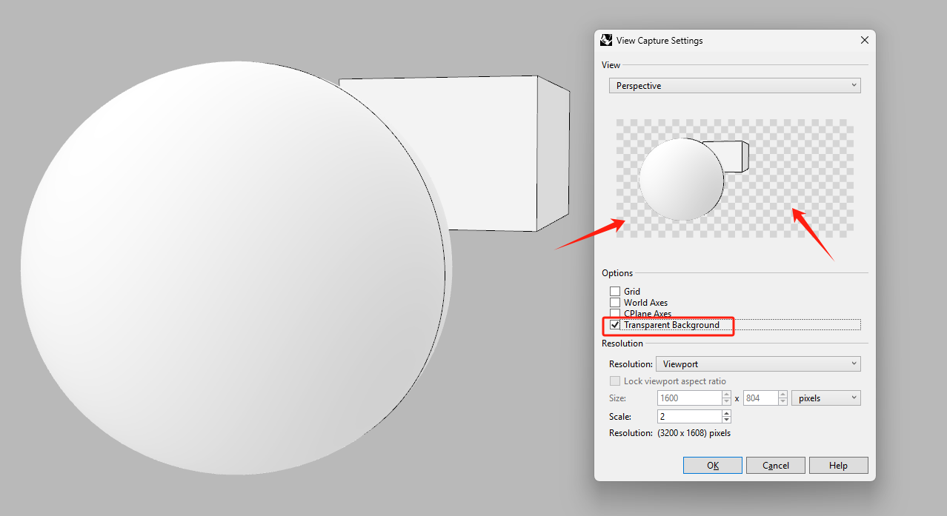Check the World Axes option
947x516 pixels.
pyautogui.click(x=615, y=303)
